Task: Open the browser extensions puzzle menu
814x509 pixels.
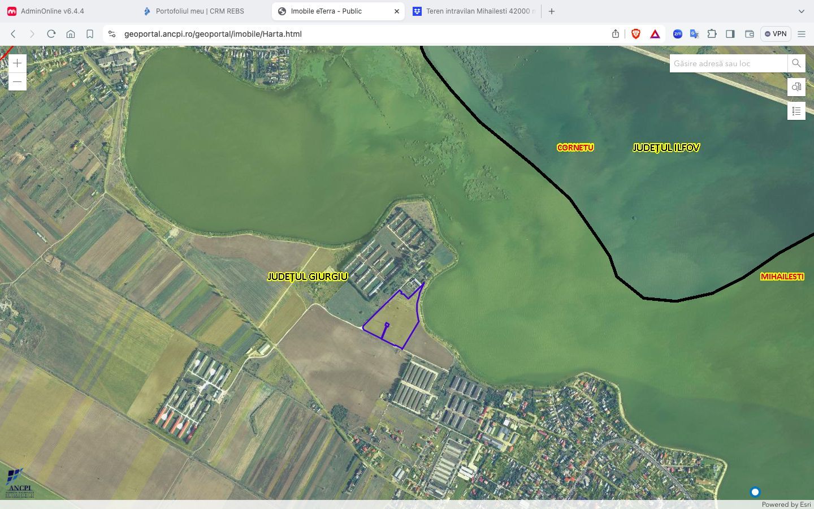Action: pyautogui.click(x=712, y=34)
